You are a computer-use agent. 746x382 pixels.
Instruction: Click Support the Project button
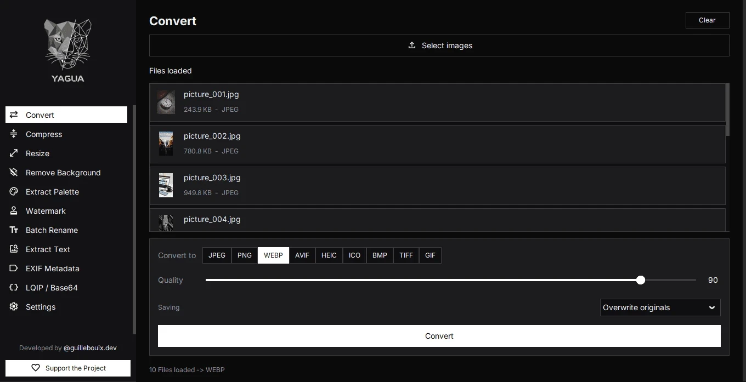pos(68,368)
